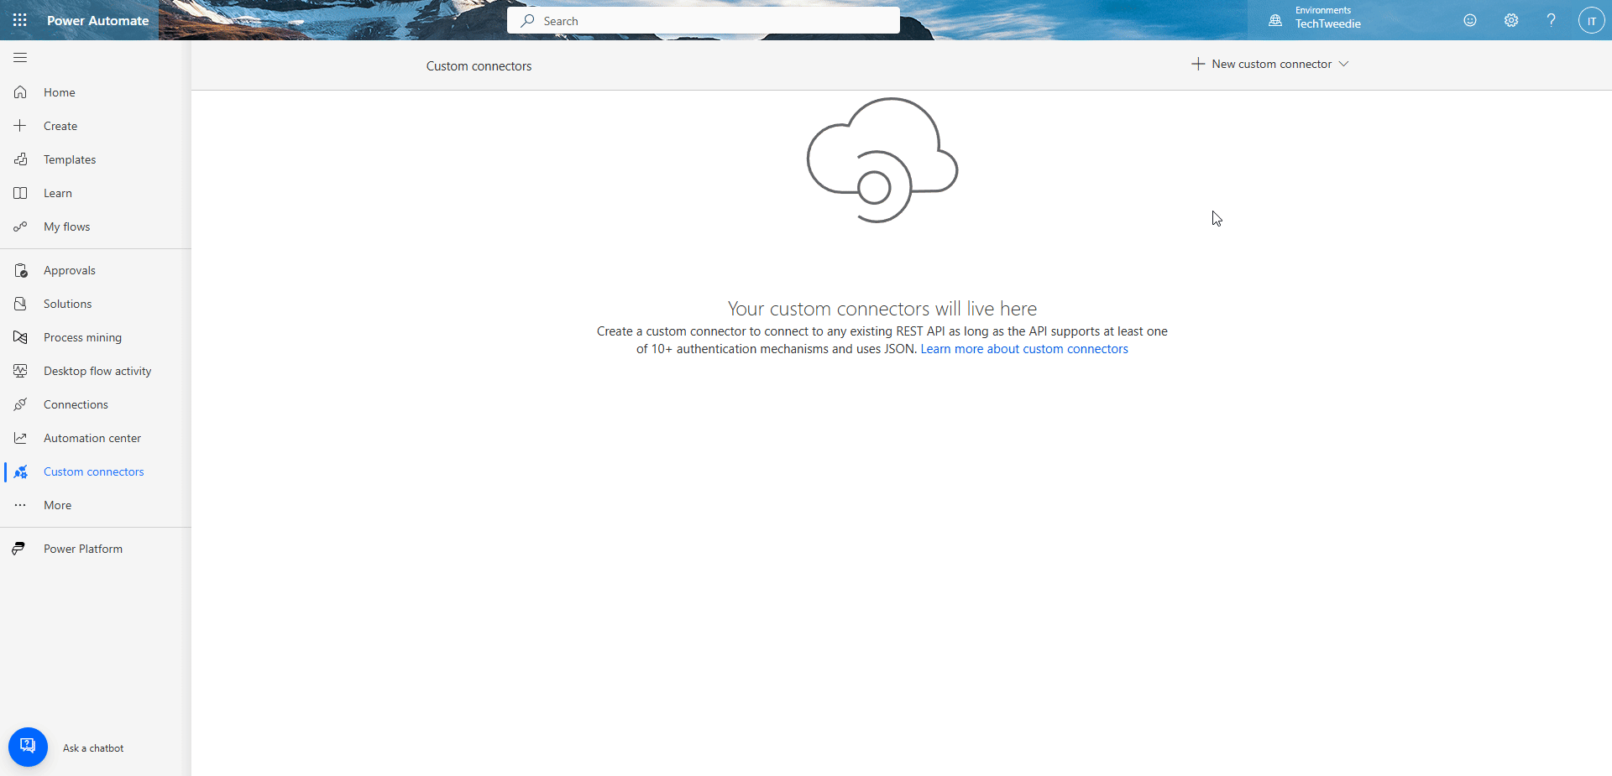Select the Approvals icon in the sidebar
1612x776 pixels.
[x=19, y=269]
